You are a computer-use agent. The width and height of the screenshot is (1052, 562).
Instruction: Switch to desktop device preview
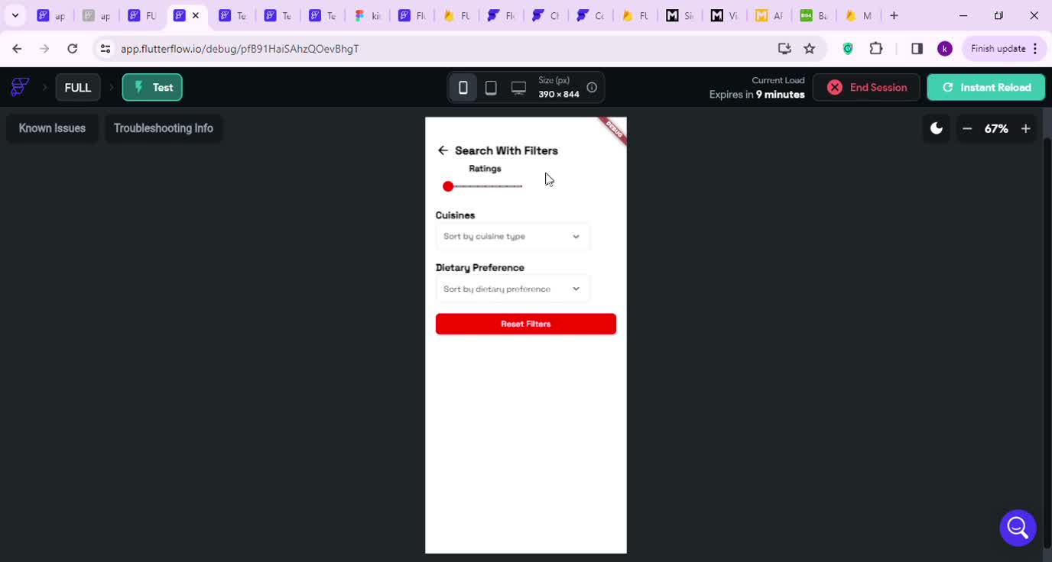518,88
